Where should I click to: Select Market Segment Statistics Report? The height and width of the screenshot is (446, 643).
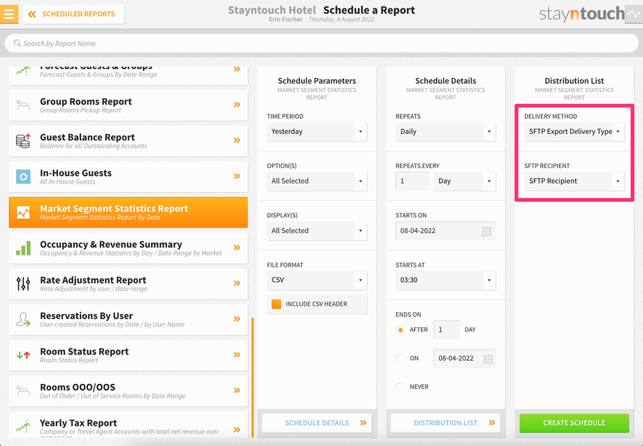[x=129, y=212]
